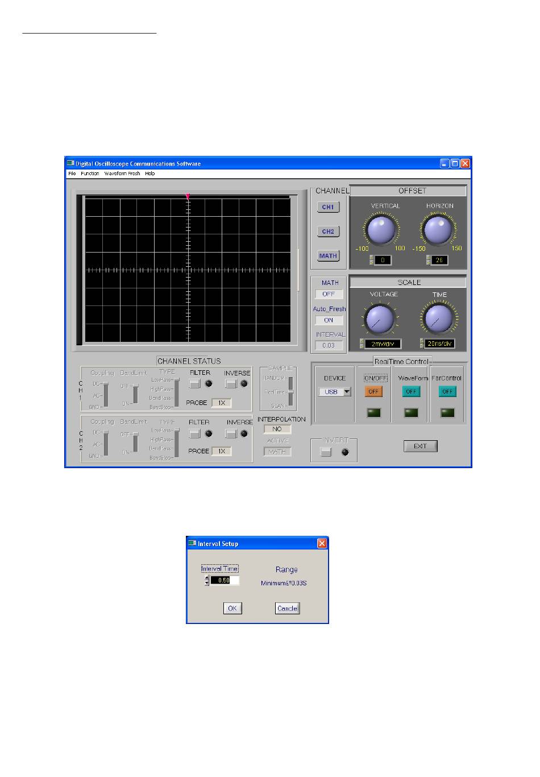The image size is (540, 777).
Task: Click the Interval Time stepper arrows
Action: [207, 581]
